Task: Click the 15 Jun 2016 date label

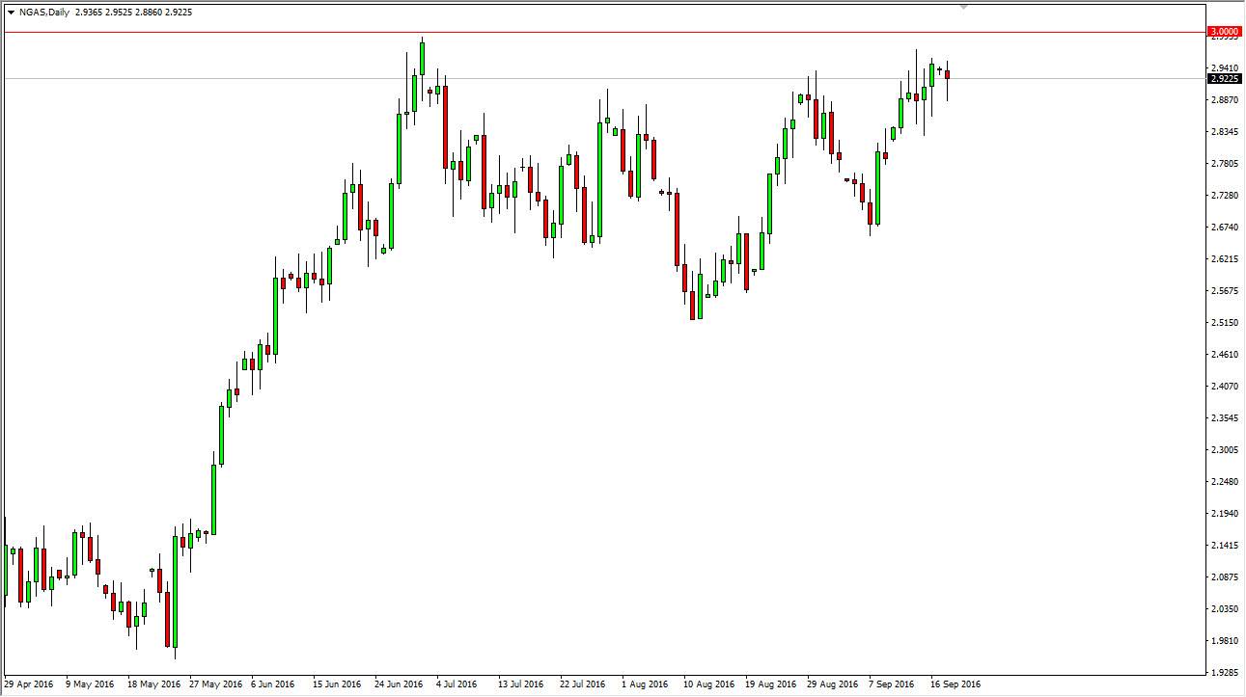Action: 338,684
